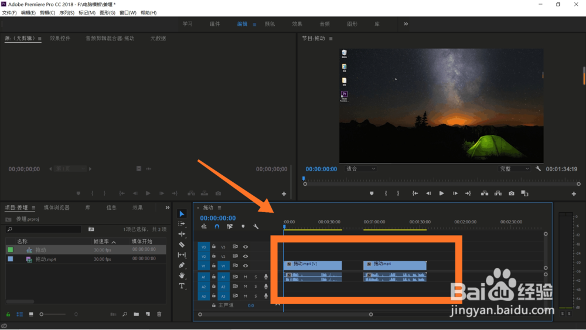Click the Program monitor button editor plus
Viewport: 586px width, 330px height.
pyautogui.click(x=574, y=193)
